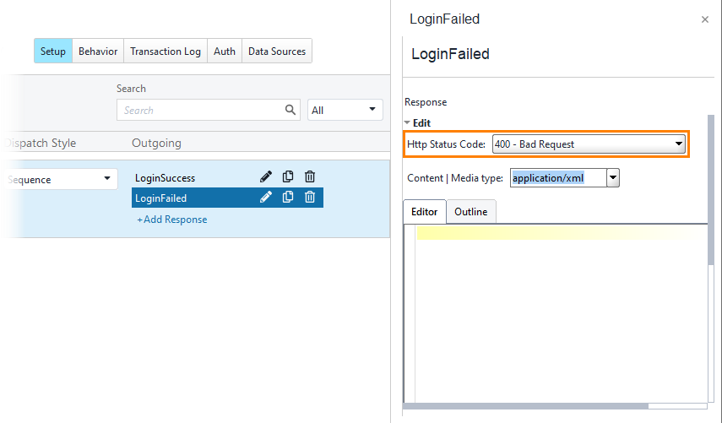Delete LoginFailed with trash icon
The height and width of the screenshot is (423, 722).
310,198
